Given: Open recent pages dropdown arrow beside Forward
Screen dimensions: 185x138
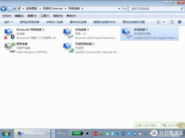Looking at the screenshot, I should point(15,9).
